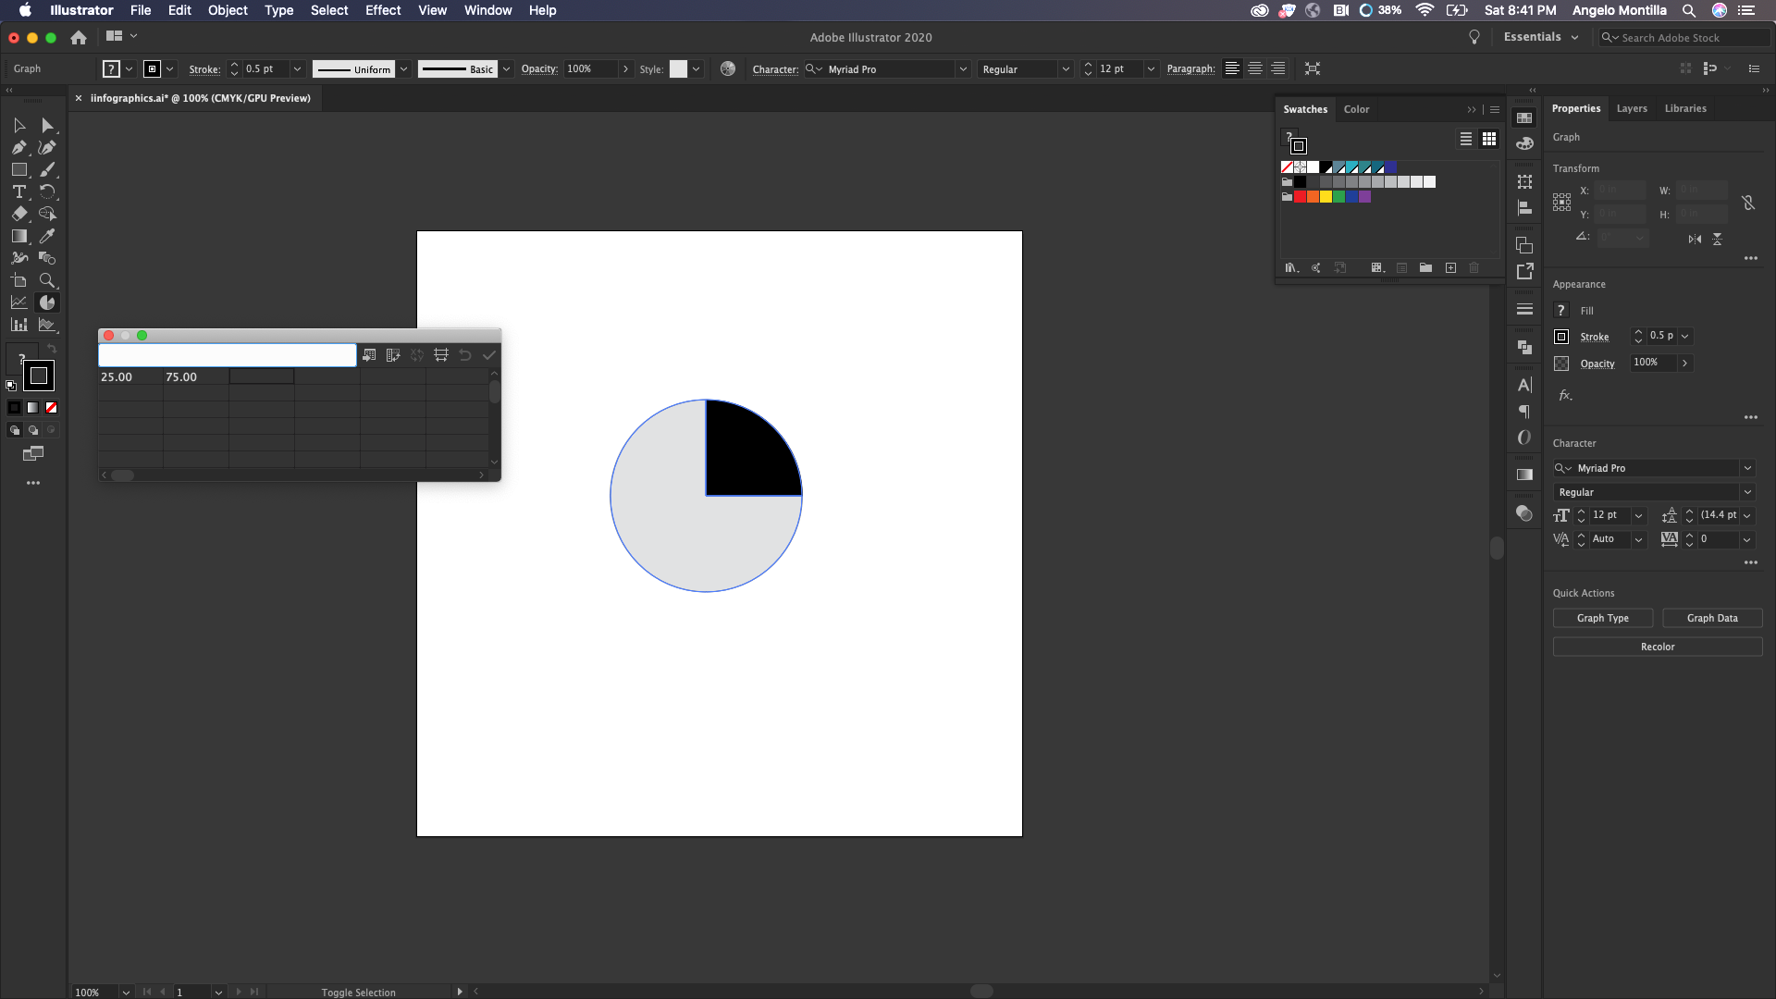The image size is (1776, 999).
Task: Set paragraph alignment to center
Action: (1255, 68)
